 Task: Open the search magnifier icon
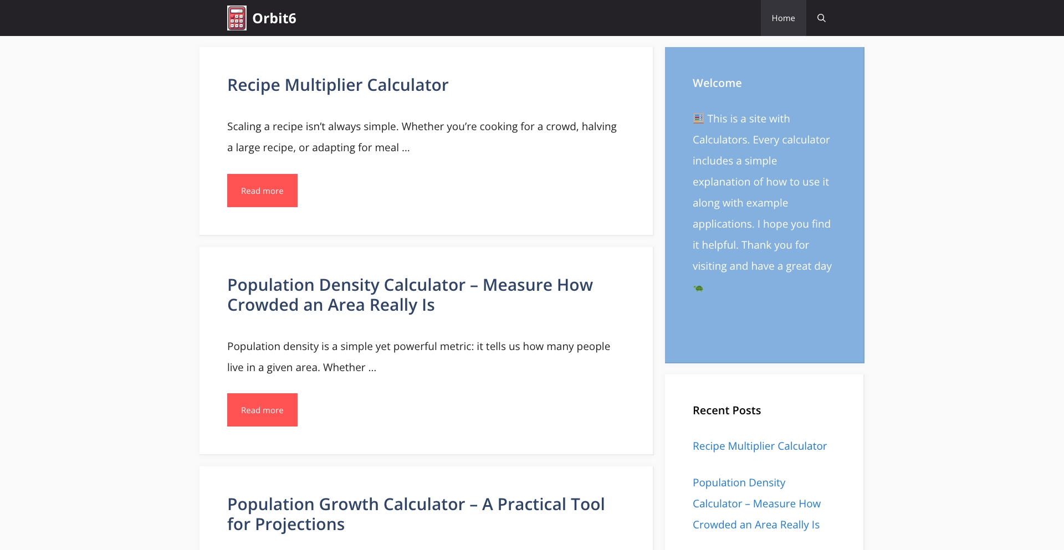[x=821, y=17]
